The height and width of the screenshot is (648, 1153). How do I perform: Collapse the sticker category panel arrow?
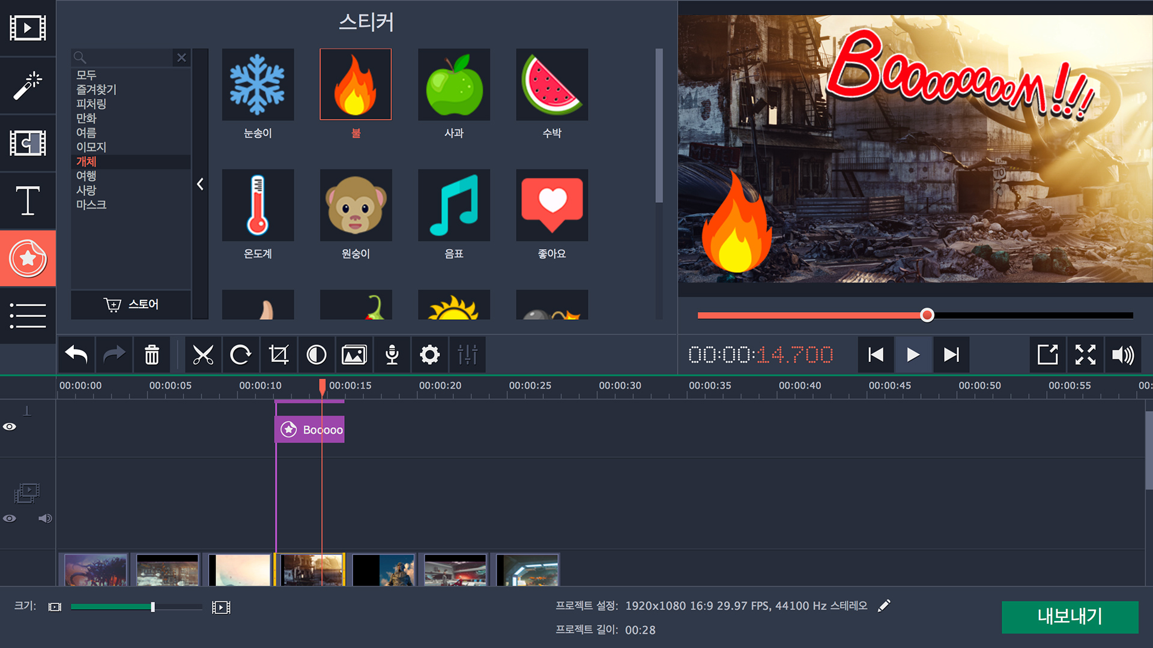[x=201, y=184]
